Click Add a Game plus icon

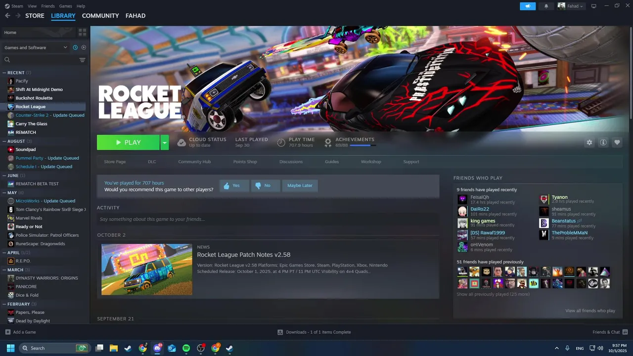[7, 332]
